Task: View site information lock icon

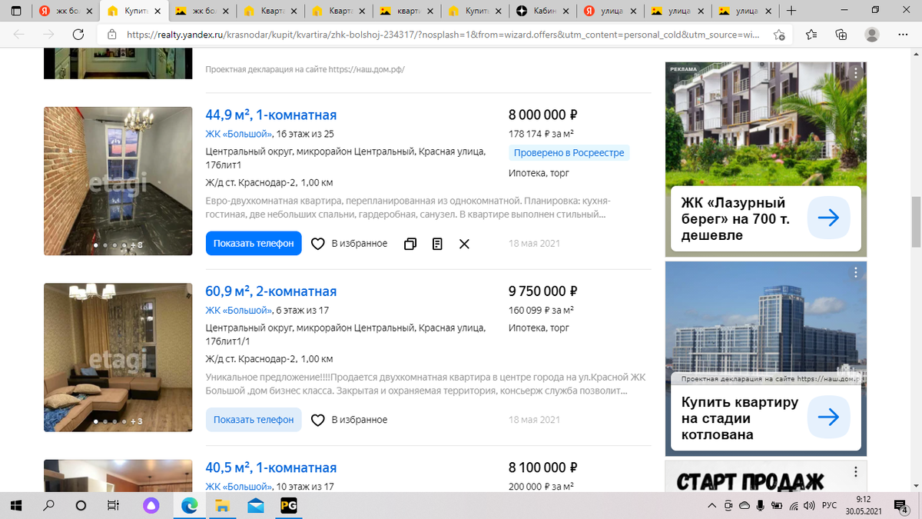Action: click(x=112, y=35)
